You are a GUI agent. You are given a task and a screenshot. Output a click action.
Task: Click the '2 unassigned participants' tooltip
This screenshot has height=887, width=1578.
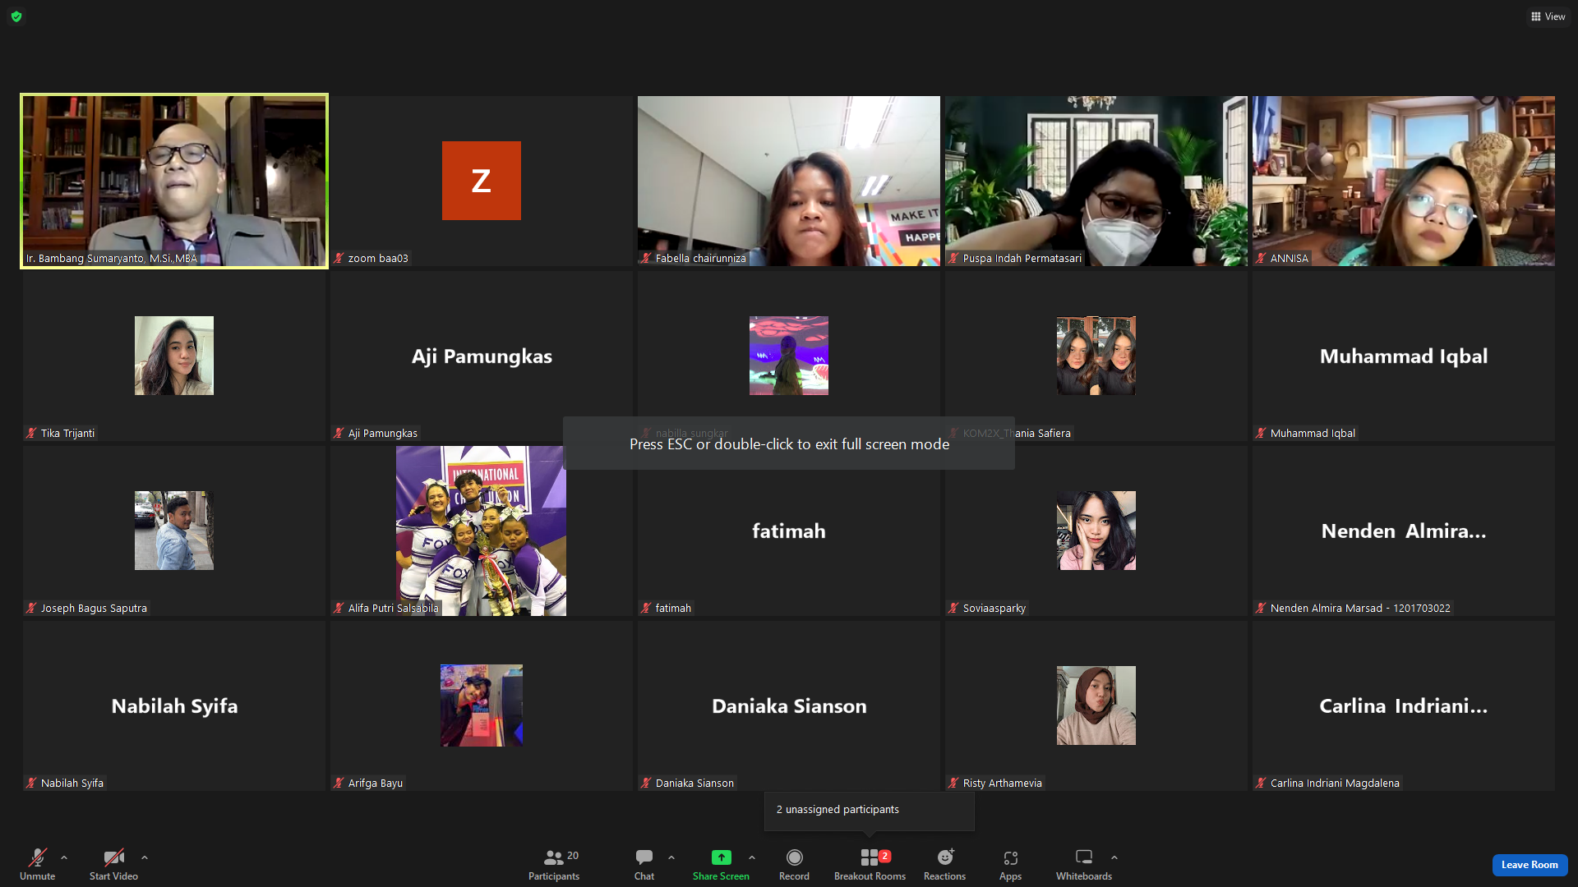pyautogui.click(x=870, y=810)
